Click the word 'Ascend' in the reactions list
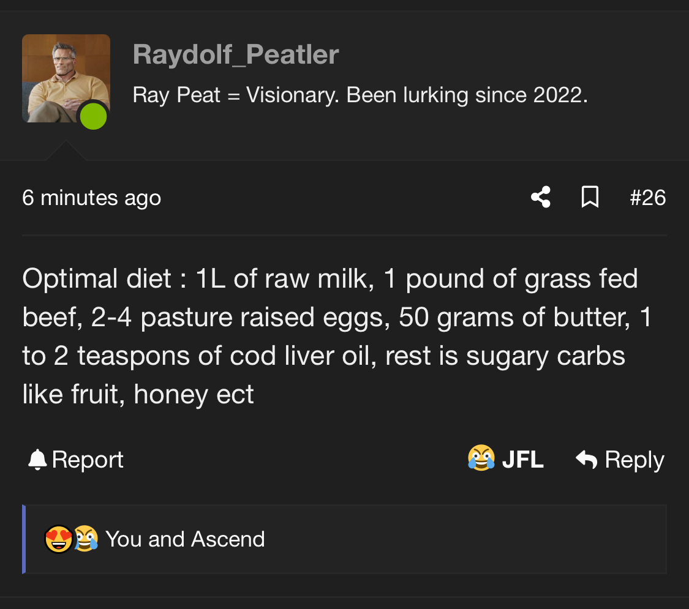 pyautogui.click(x=228, y=539)
